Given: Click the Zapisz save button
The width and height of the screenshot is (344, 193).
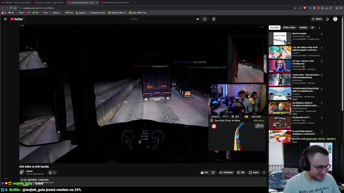Looking at the screenshot, I should 254,172.
